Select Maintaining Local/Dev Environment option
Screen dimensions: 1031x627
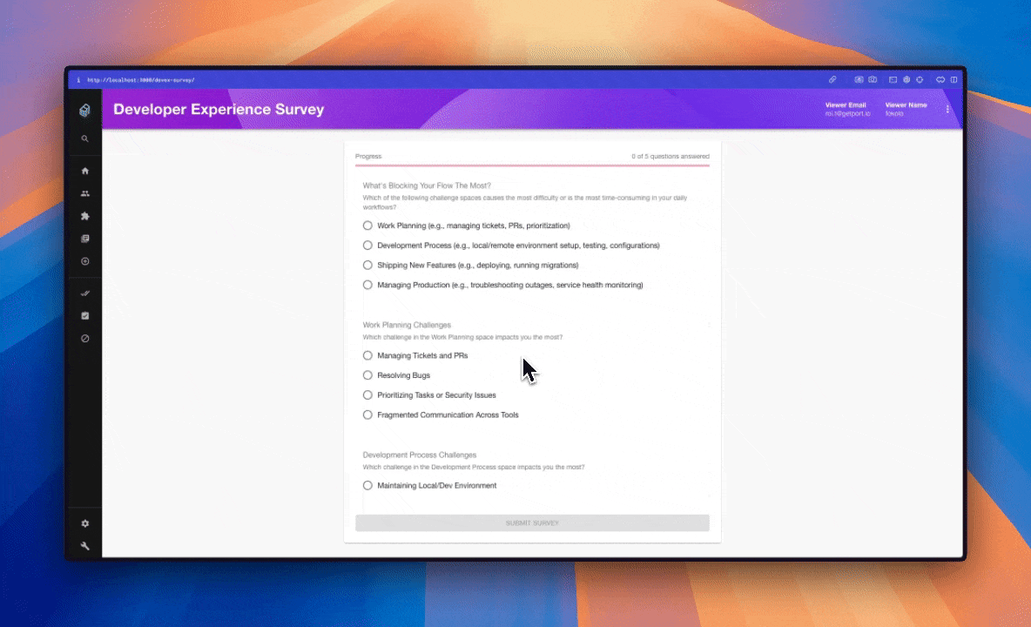[x=367, y=485]
